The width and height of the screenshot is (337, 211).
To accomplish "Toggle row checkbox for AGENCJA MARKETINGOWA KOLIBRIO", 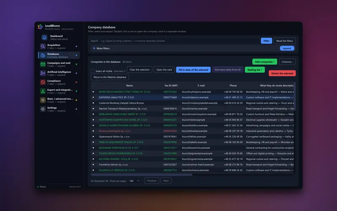I will pyautogui.click(x=93, y=125).
